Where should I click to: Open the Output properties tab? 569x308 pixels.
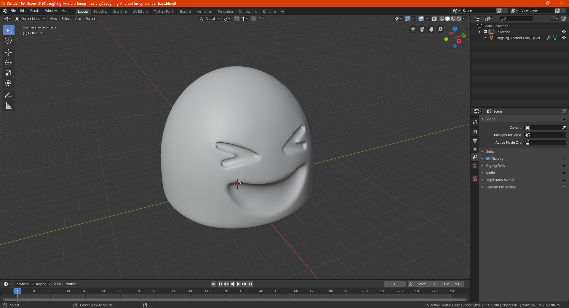point(475,140)
